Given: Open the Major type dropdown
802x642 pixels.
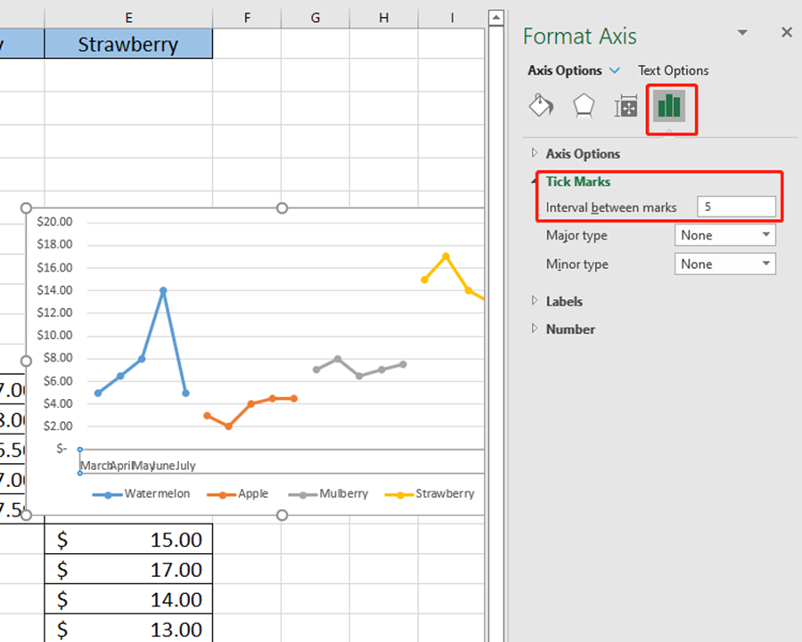Looking at the screenshot, I should tap(724, 235).
